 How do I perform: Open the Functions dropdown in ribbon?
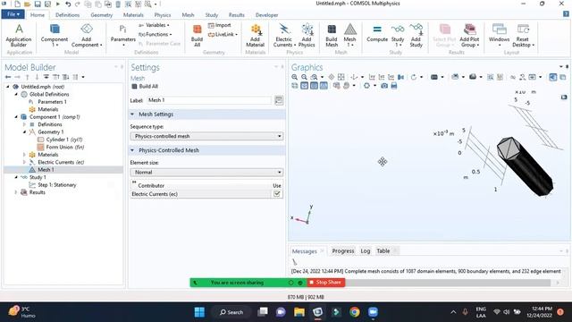tap(155, 34)
